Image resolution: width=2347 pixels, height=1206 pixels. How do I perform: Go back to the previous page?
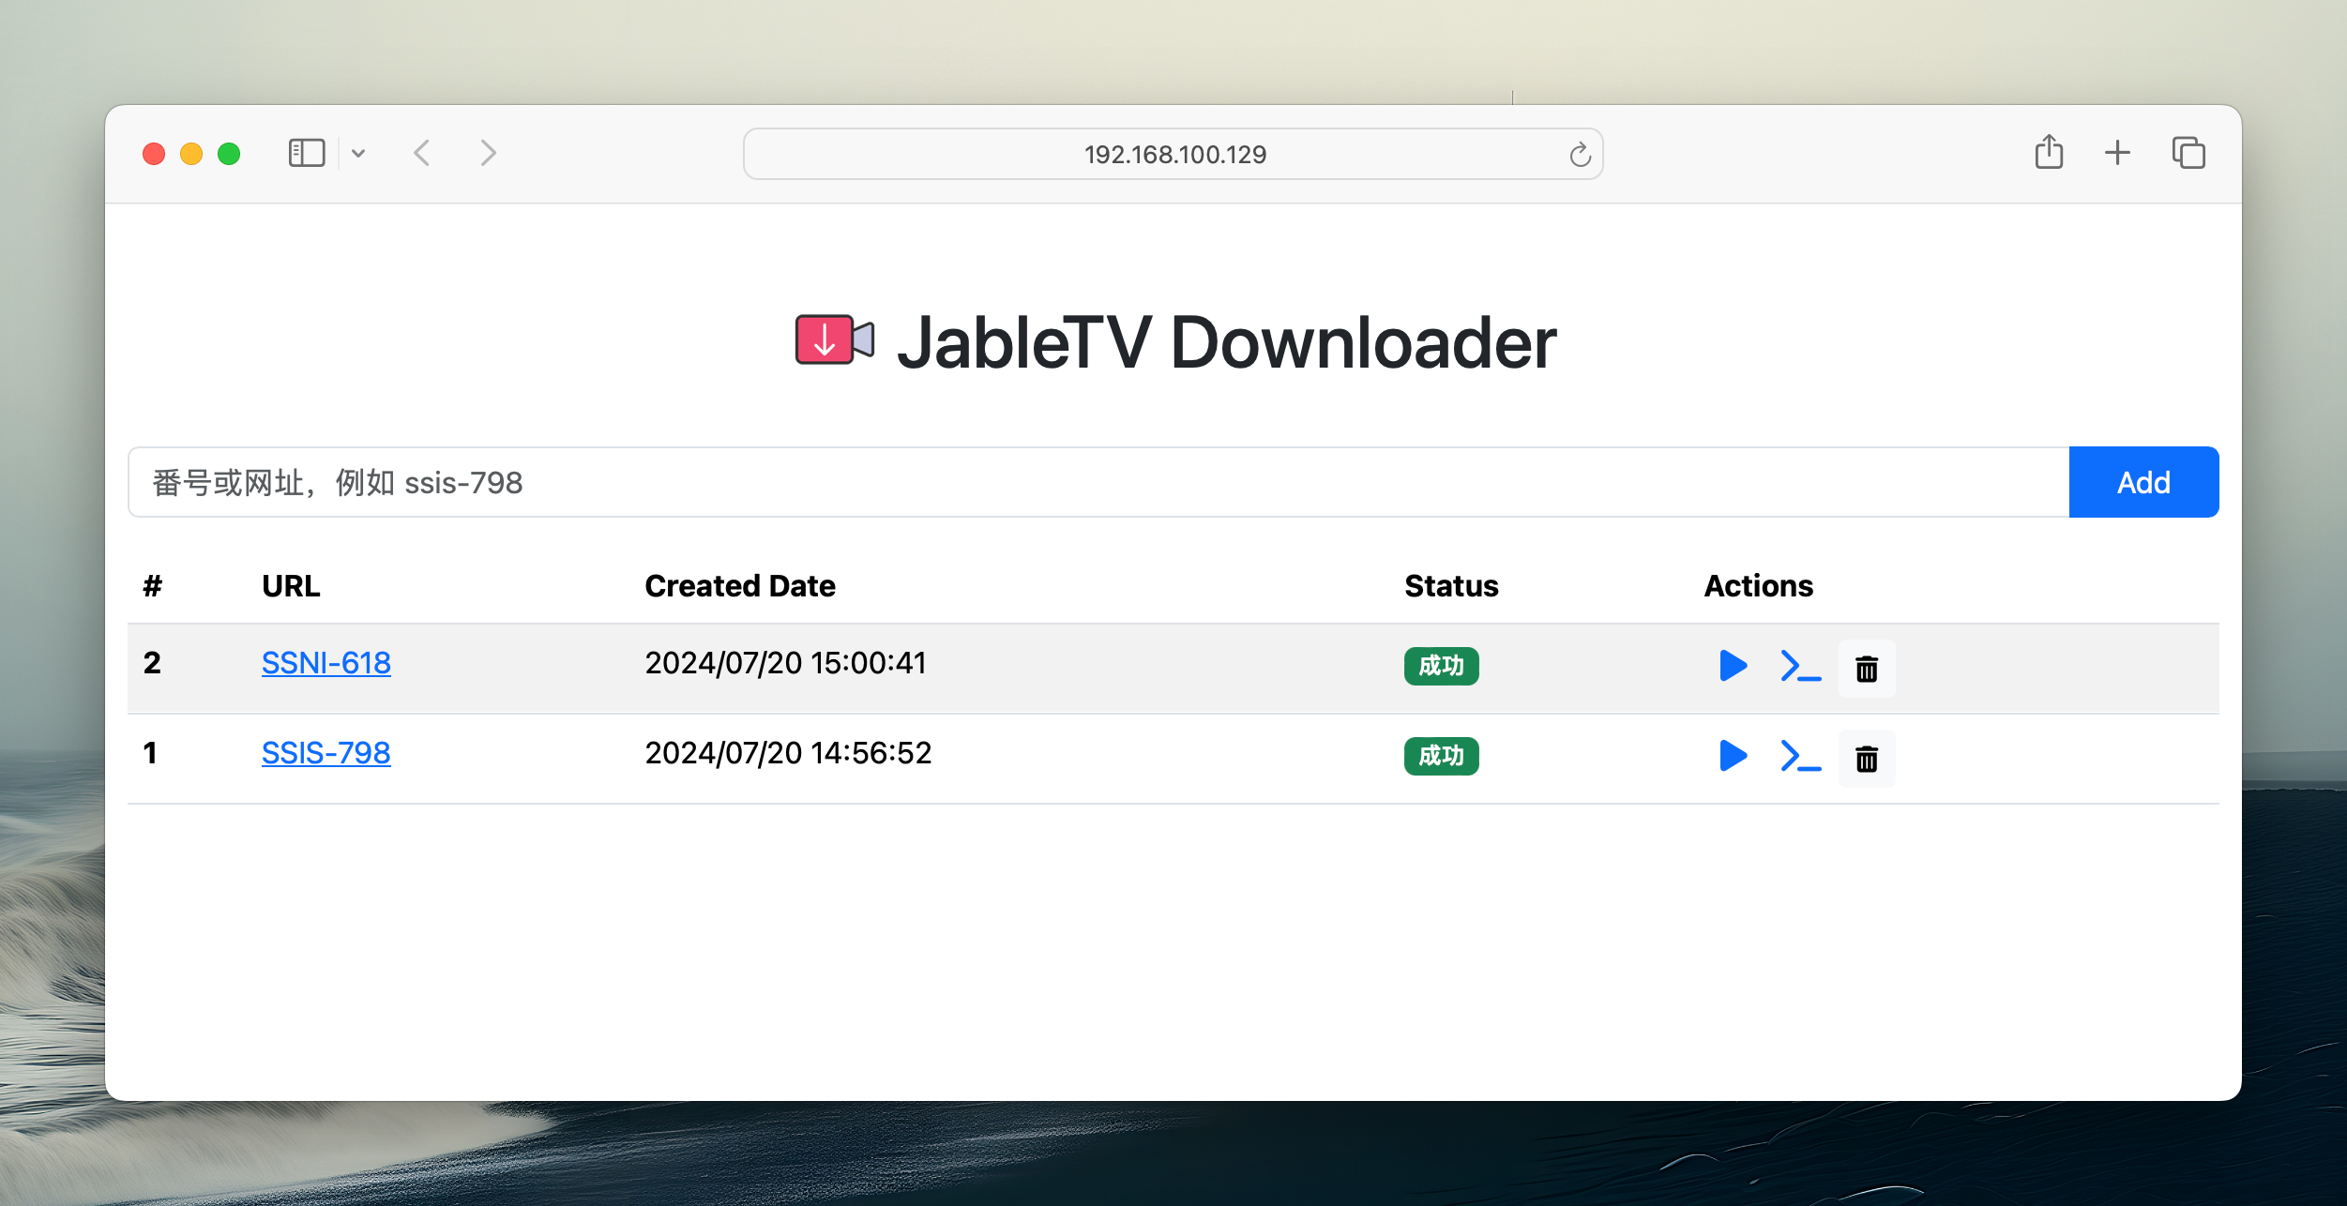click(x=422, y=153)
